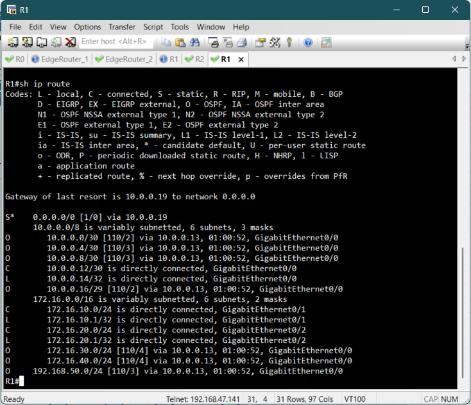This screenshot has width=471, height=405.
Task: Click the Disconnect icon with red X
Action: click(70, 42)
